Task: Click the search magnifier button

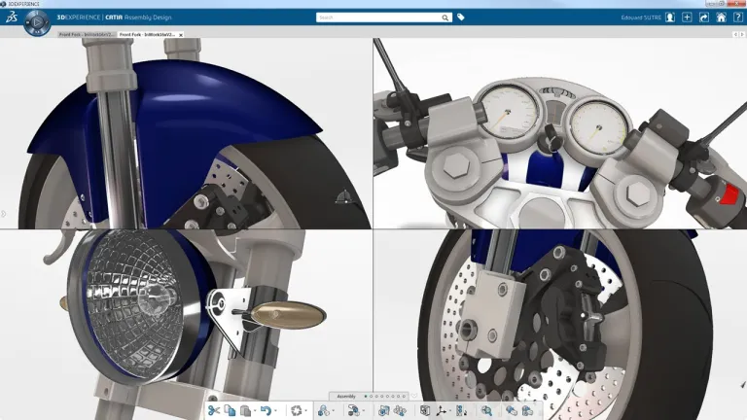Action: 446,17
